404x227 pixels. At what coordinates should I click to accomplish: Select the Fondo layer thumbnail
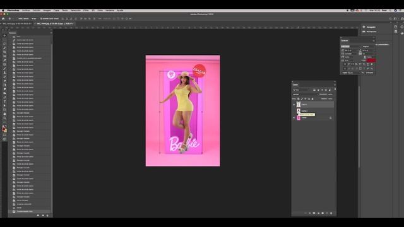tap(299, 118)
